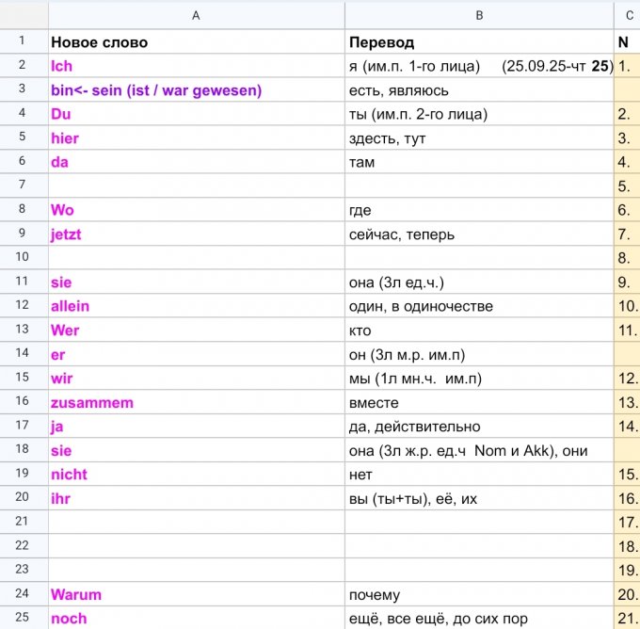The height and width of the screenshot is (629, 640).
Task: Select column C header
Action: point(627,15)
